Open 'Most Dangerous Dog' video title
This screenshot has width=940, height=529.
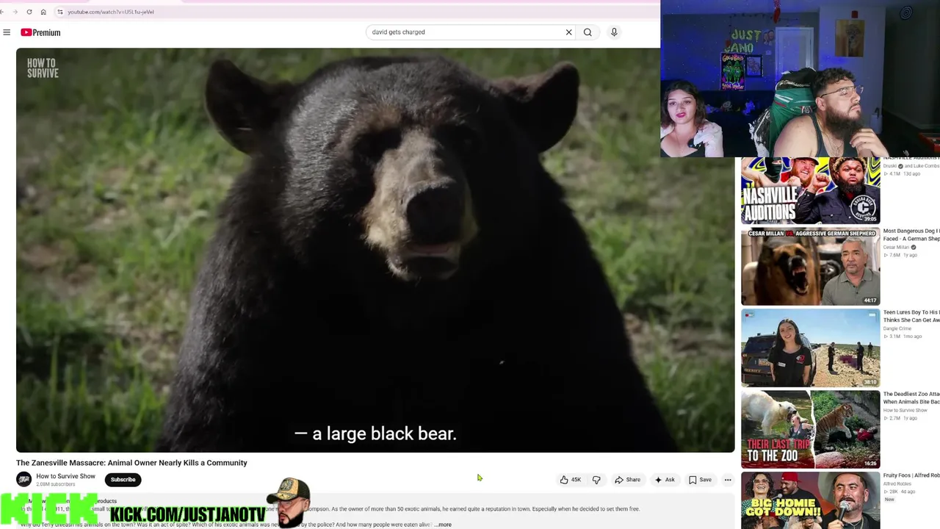(911, 234)
